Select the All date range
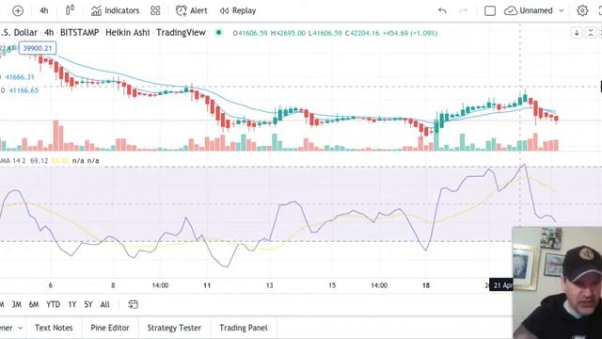 coord(104,304)
